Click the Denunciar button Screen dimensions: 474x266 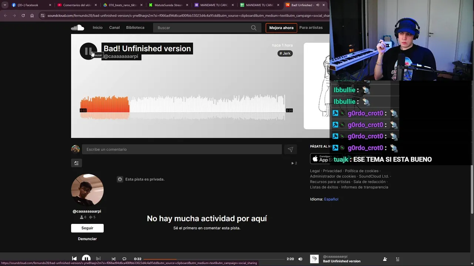(x=87, y=239)
